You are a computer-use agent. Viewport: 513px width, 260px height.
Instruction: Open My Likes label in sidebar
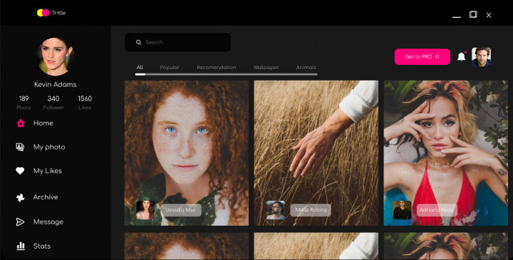(48, 171)
